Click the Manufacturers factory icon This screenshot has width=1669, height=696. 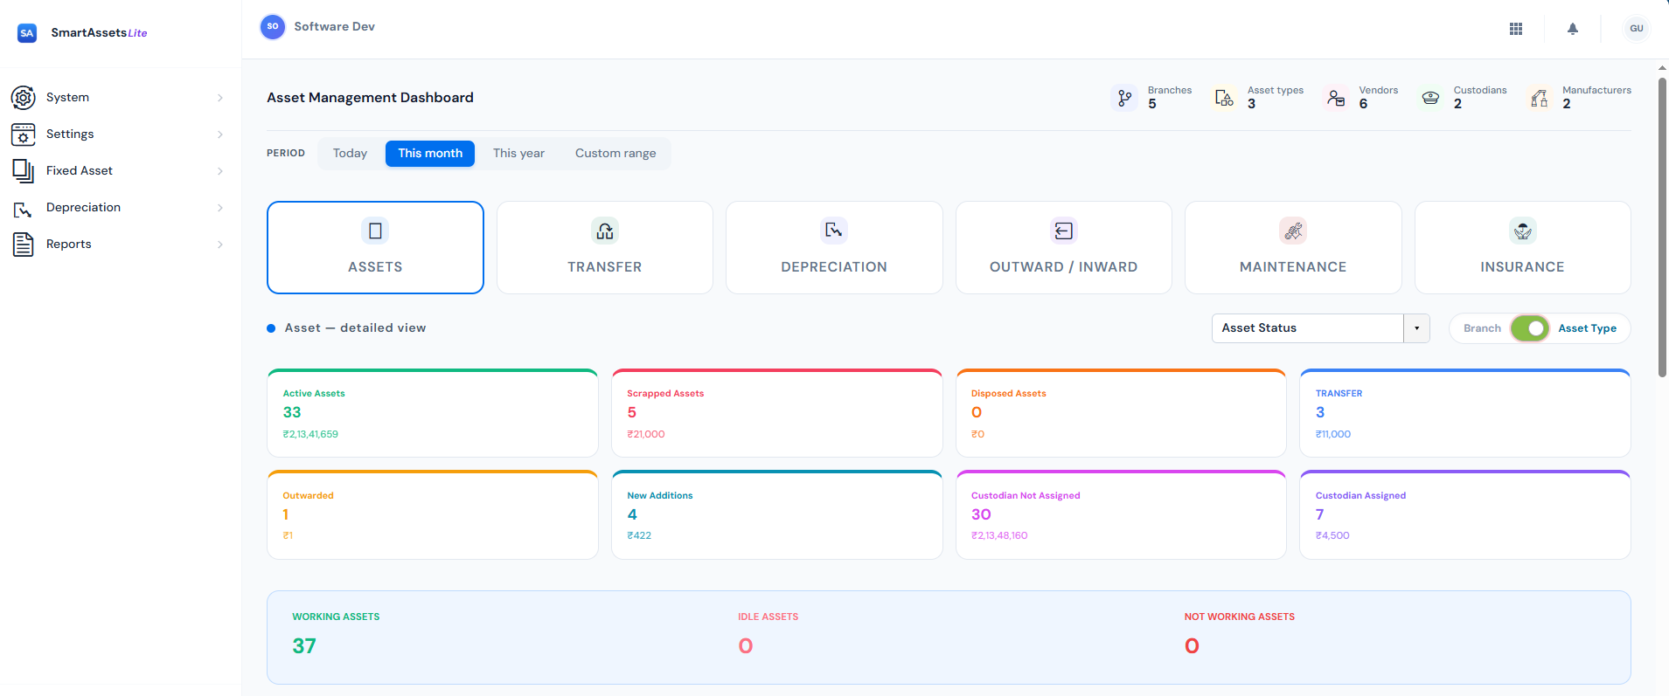click(x=1540, y=98)
